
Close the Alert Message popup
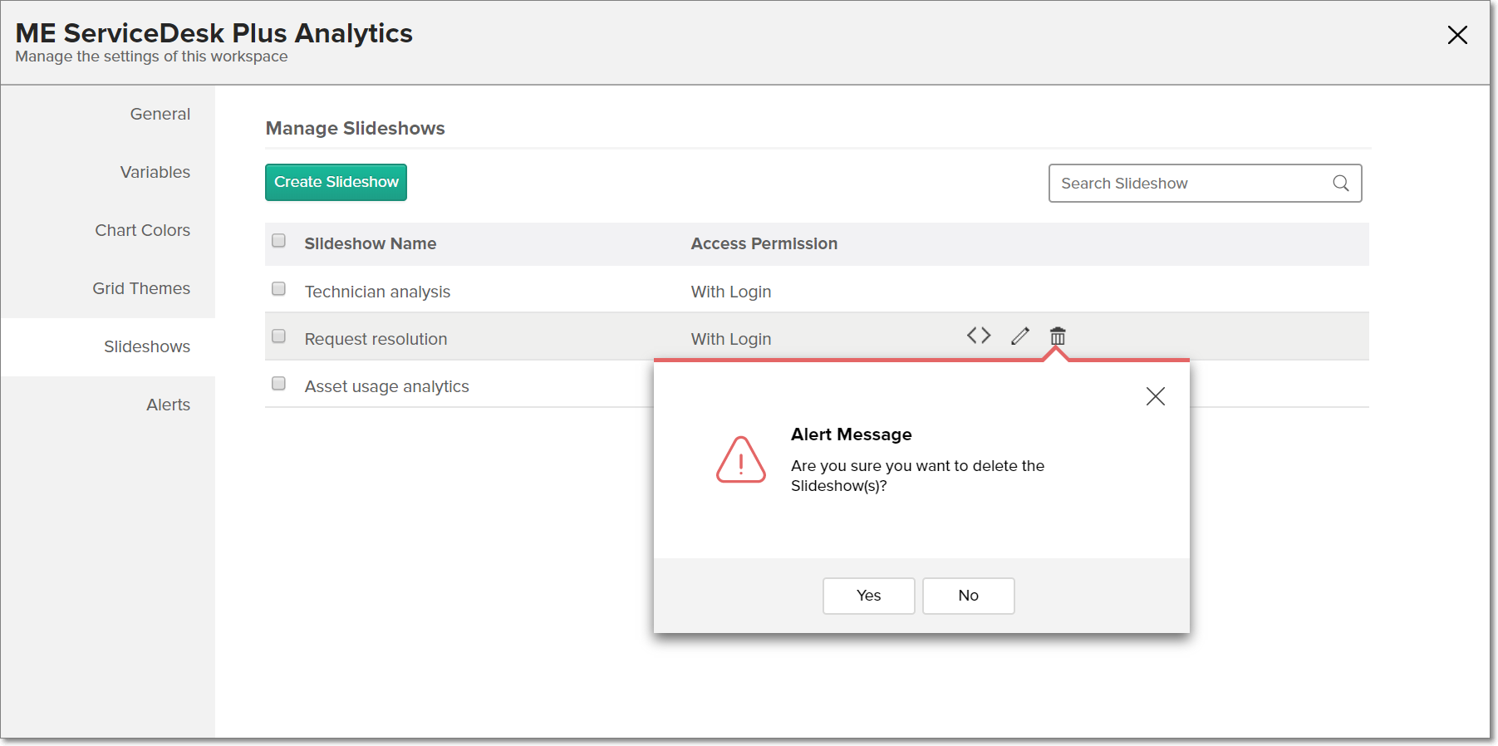point(1155,396)
